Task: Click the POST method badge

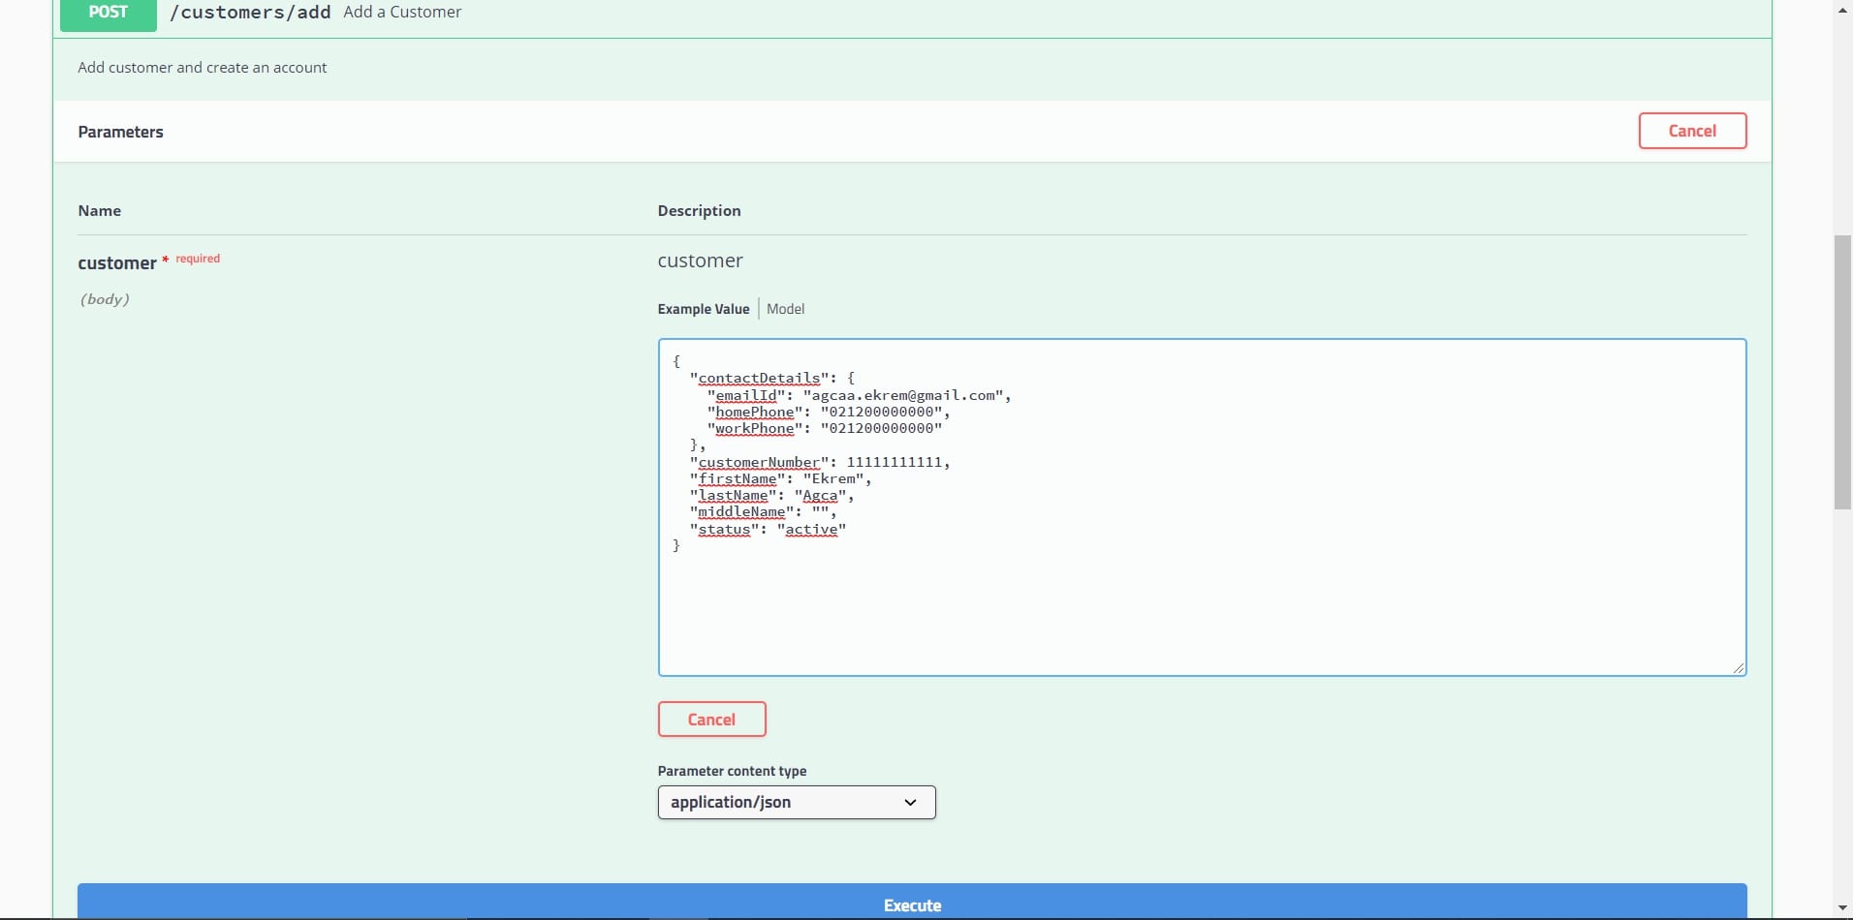Action: 107,13
